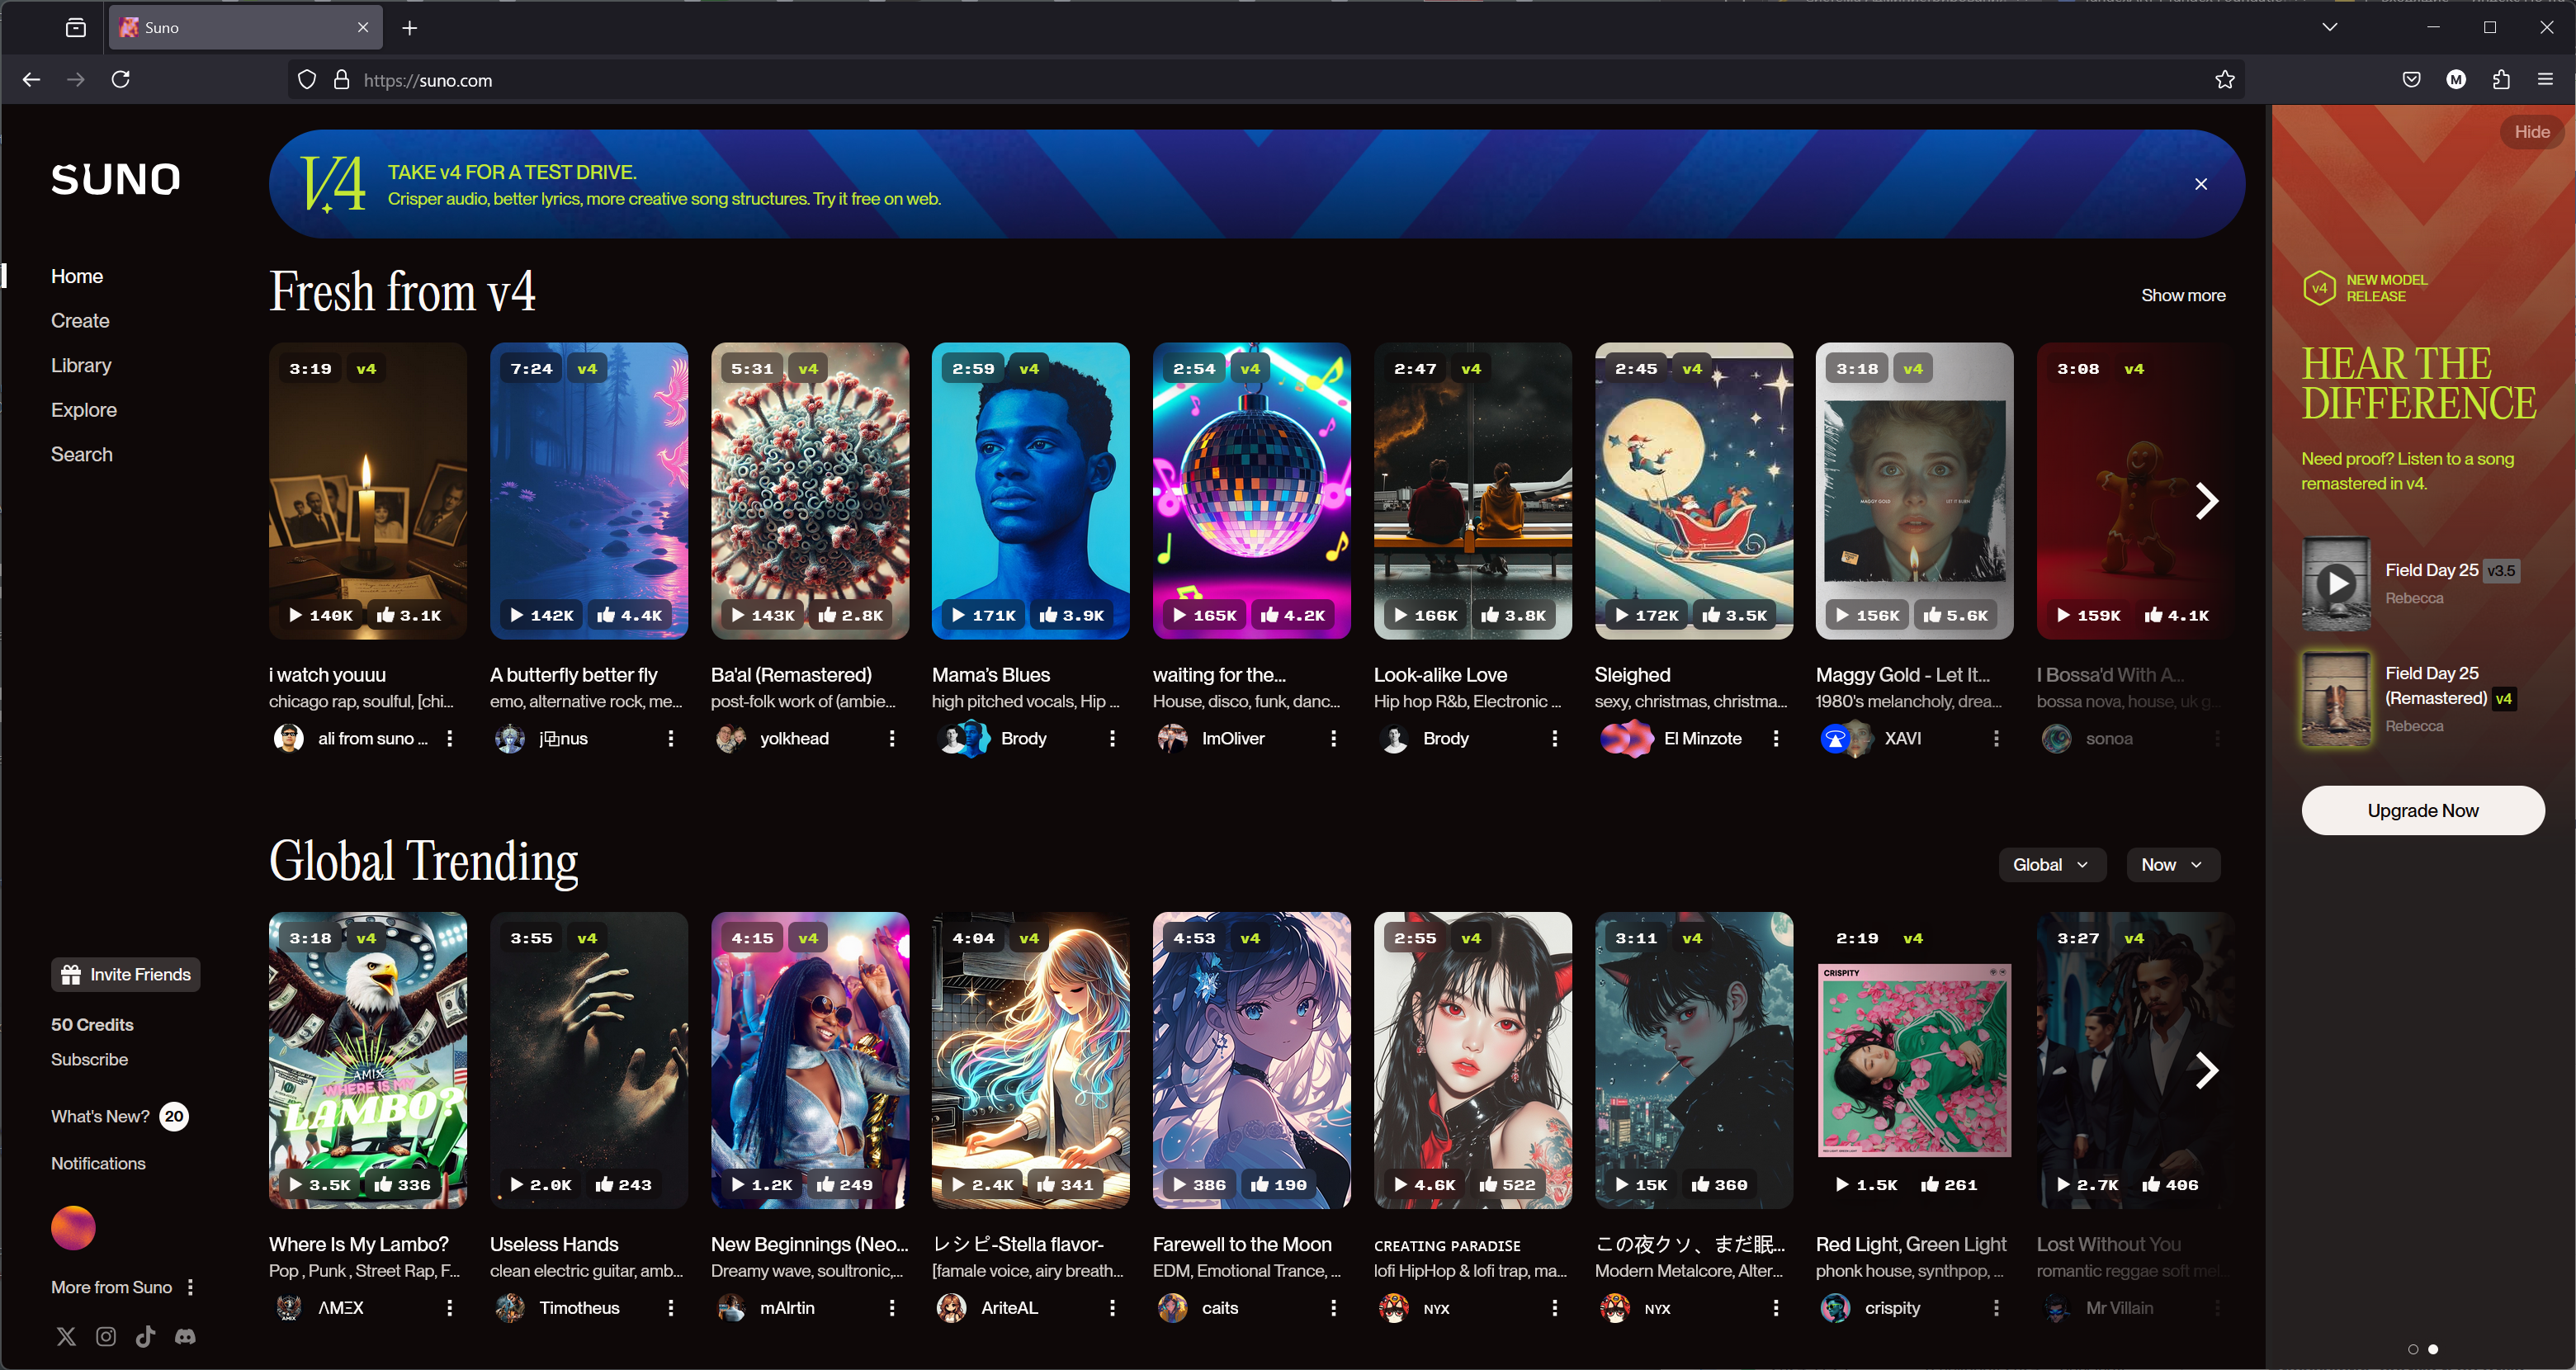Open the browser extensions puzzle icon
Screen dimensions: 2576x1370
pos(2501,80)
